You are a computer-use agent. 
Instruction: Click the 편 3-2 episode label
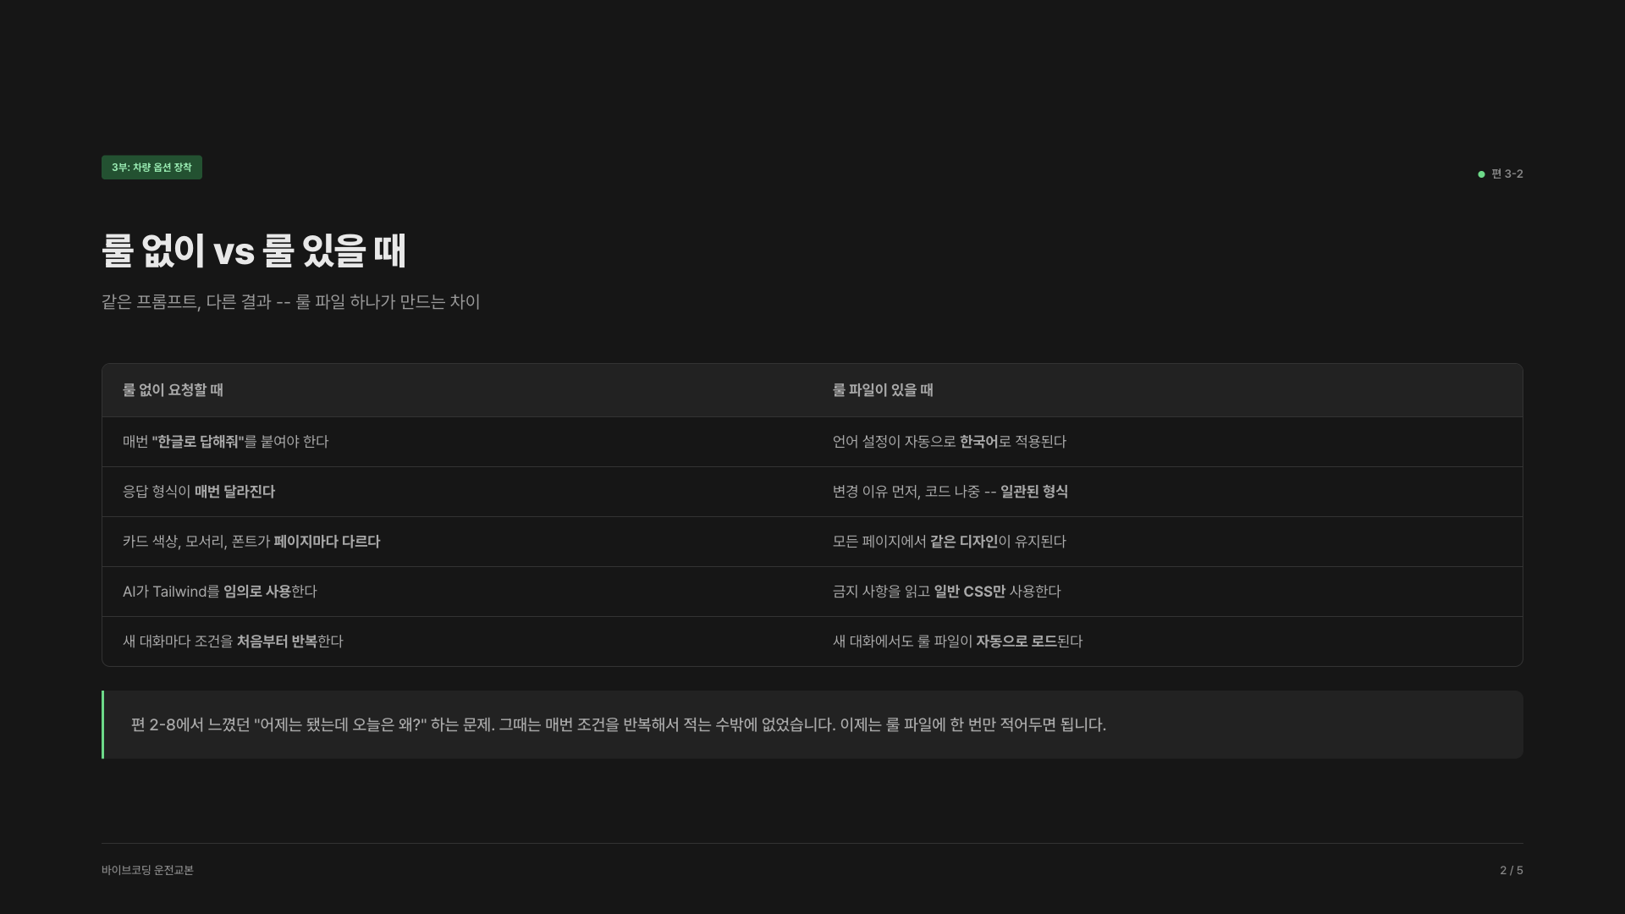1507,173
